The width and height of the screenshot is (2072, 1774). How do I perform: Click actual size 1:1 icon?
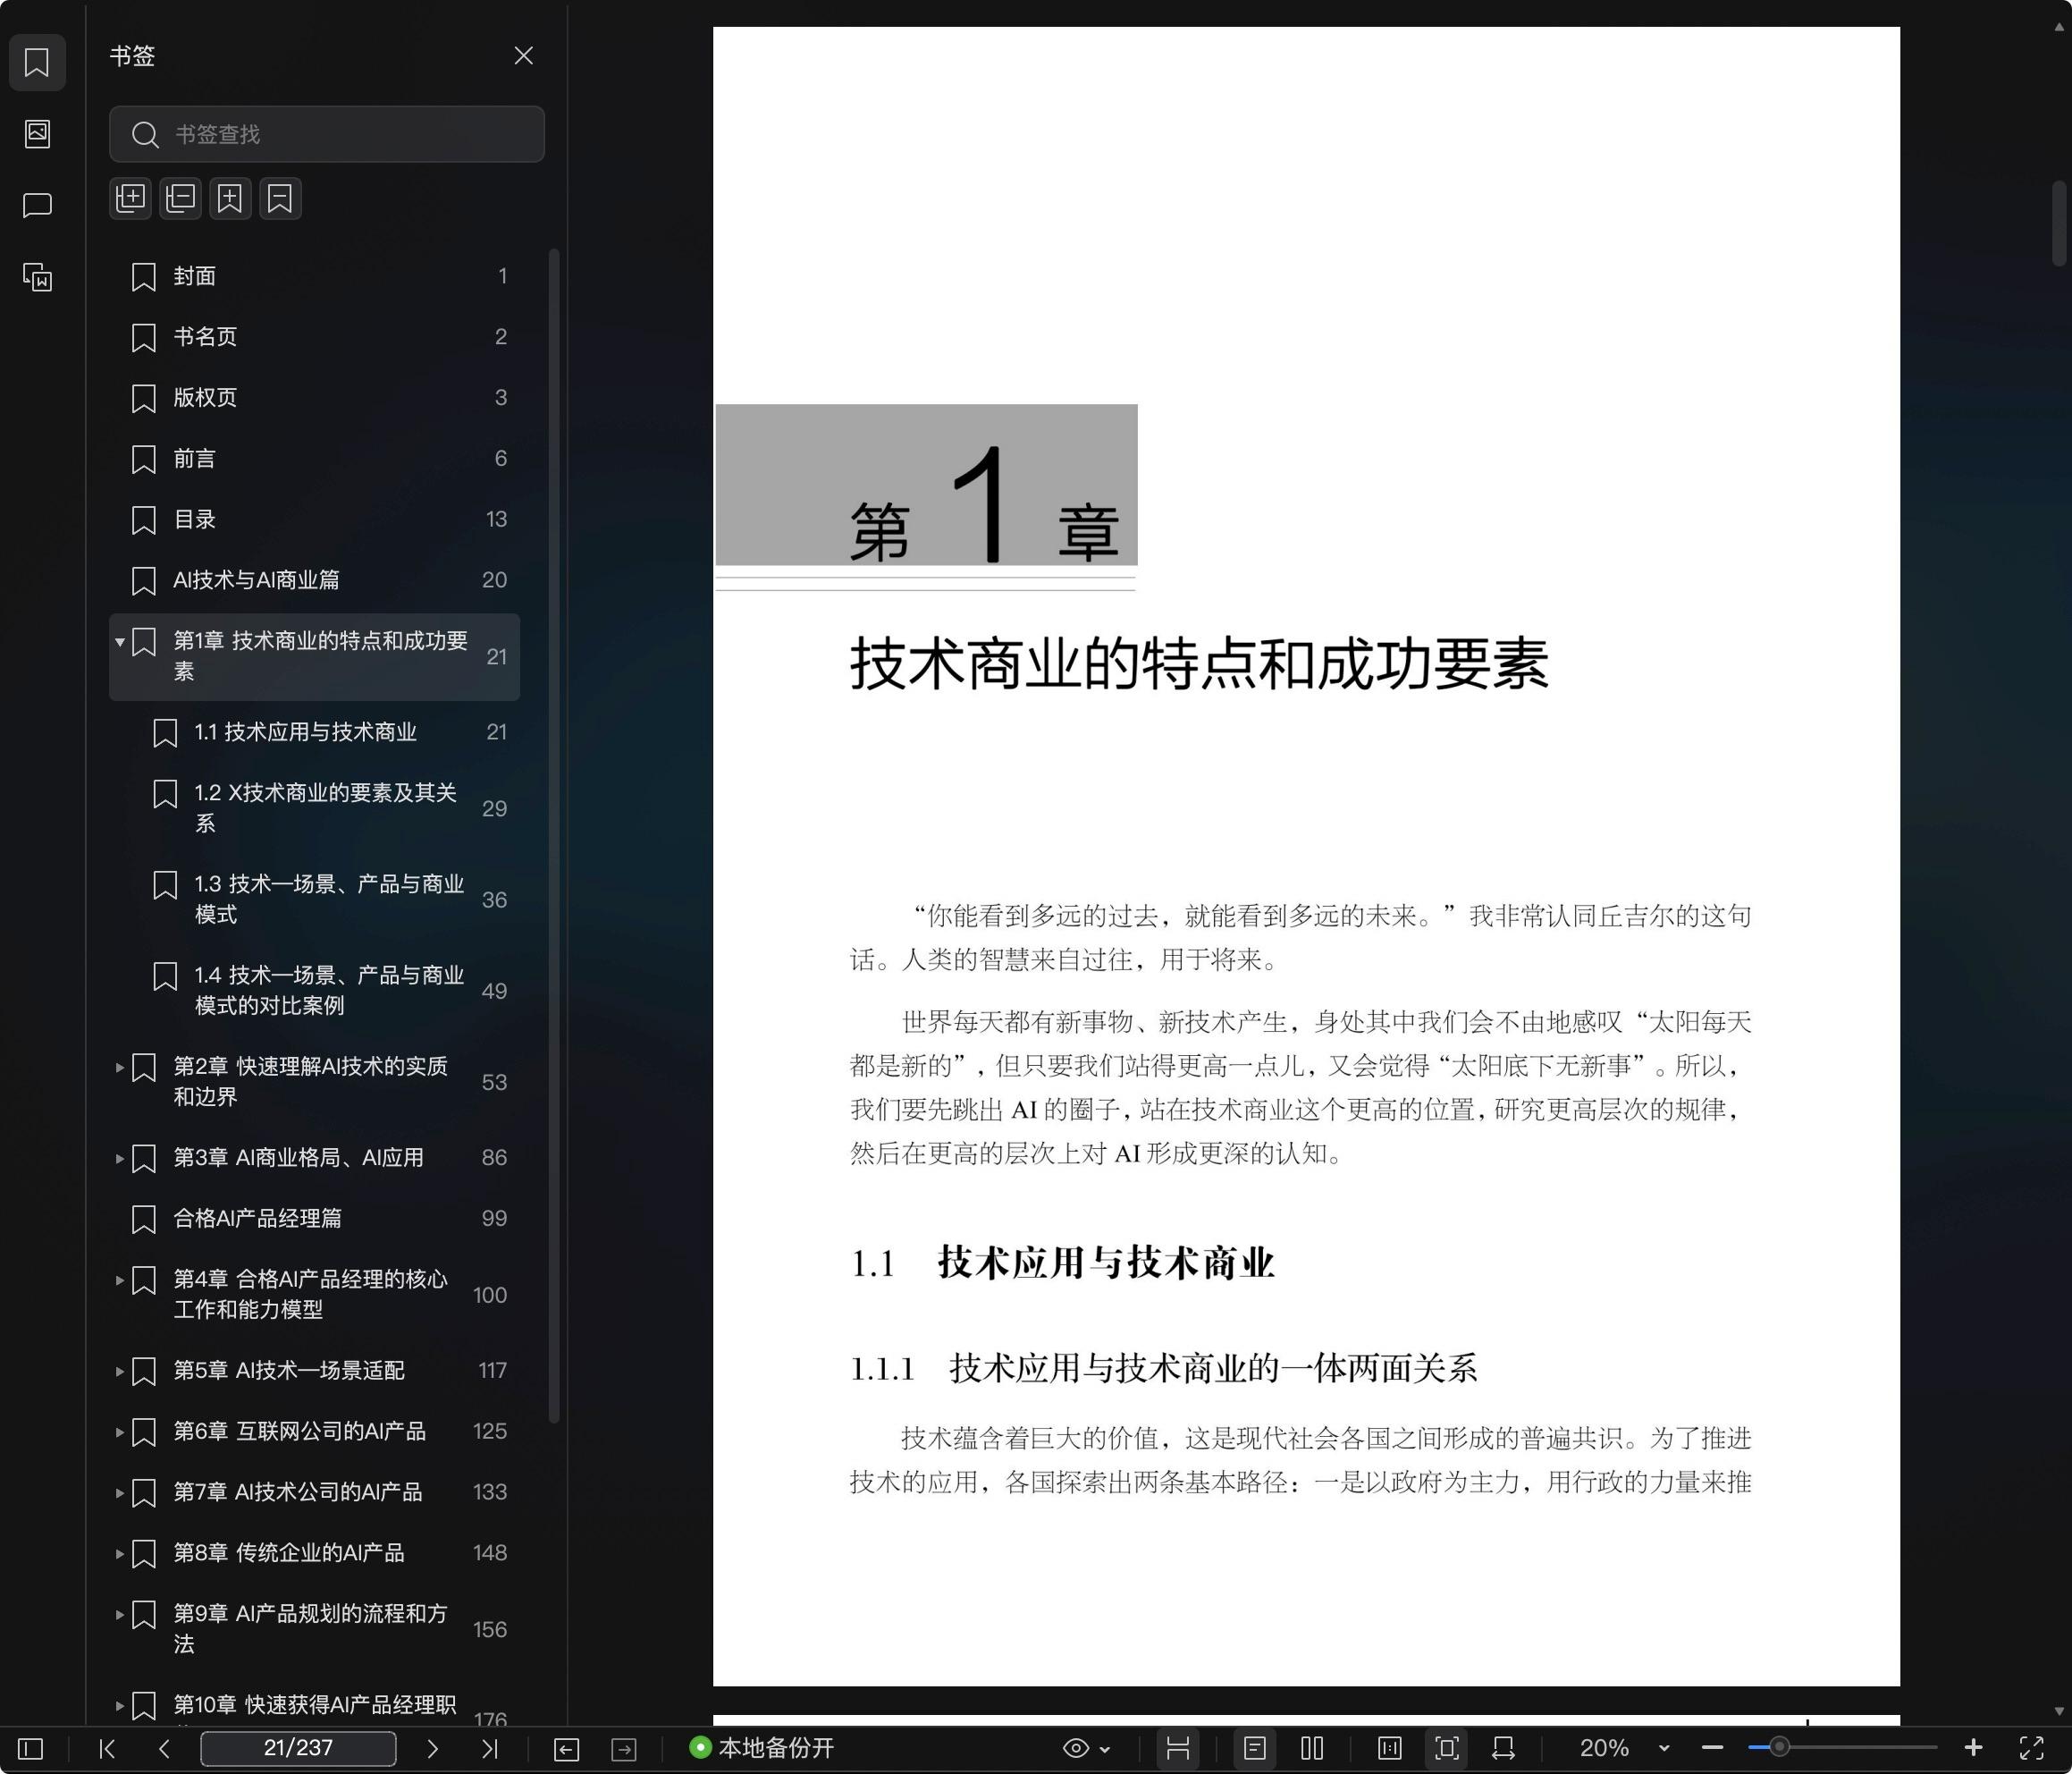click(x=1390, y=1749)
